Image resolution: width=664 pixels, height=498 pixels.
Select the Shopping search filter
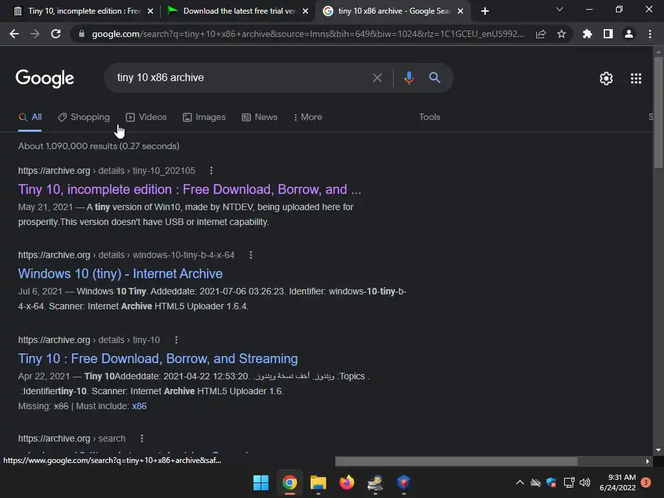84,117
